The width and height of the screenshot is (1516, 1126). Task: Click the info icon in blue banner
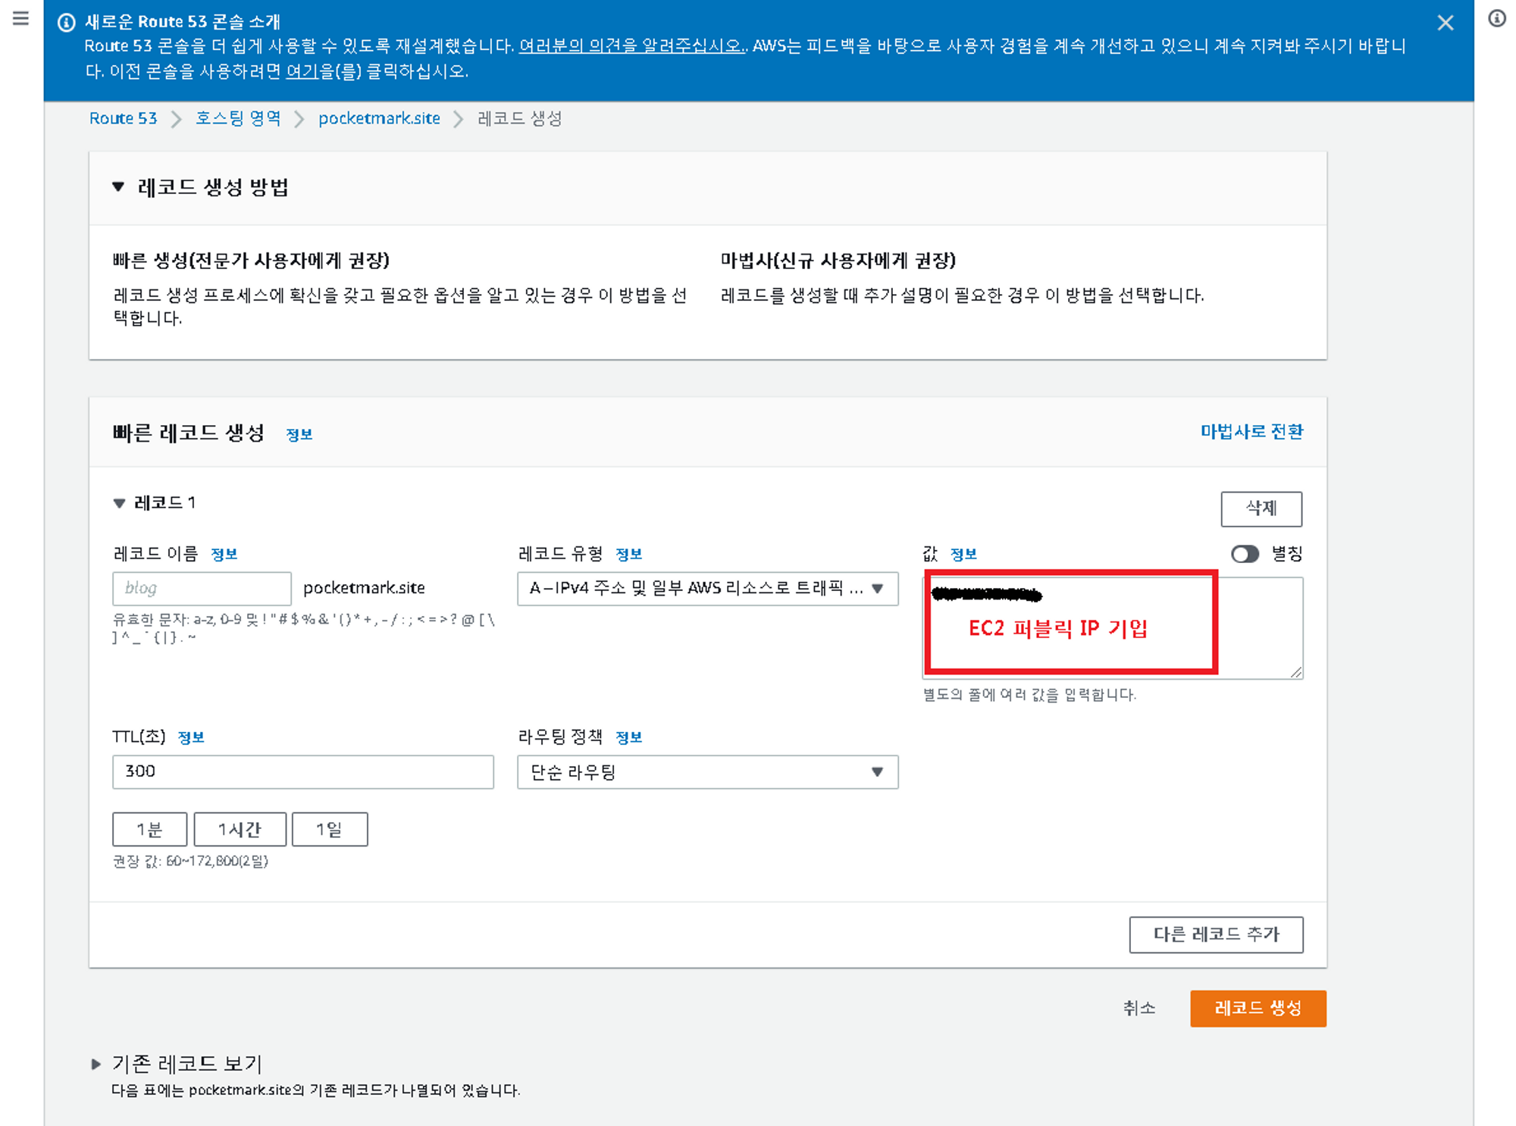pos(67,23)
